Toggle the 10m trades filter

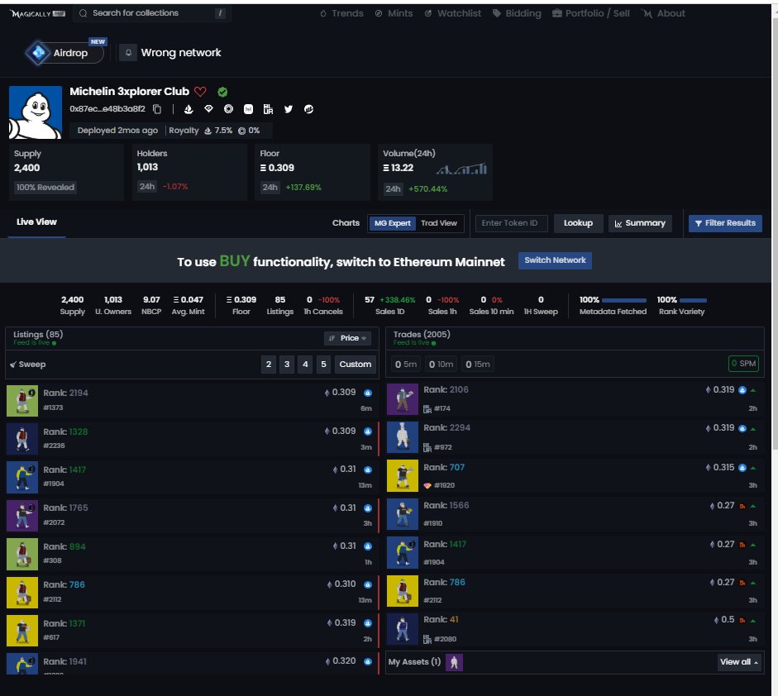tap(441, 365)
